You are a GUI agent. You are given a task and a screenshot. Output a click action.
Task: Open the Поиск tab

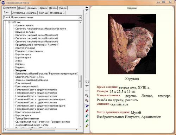coord(21,8)
